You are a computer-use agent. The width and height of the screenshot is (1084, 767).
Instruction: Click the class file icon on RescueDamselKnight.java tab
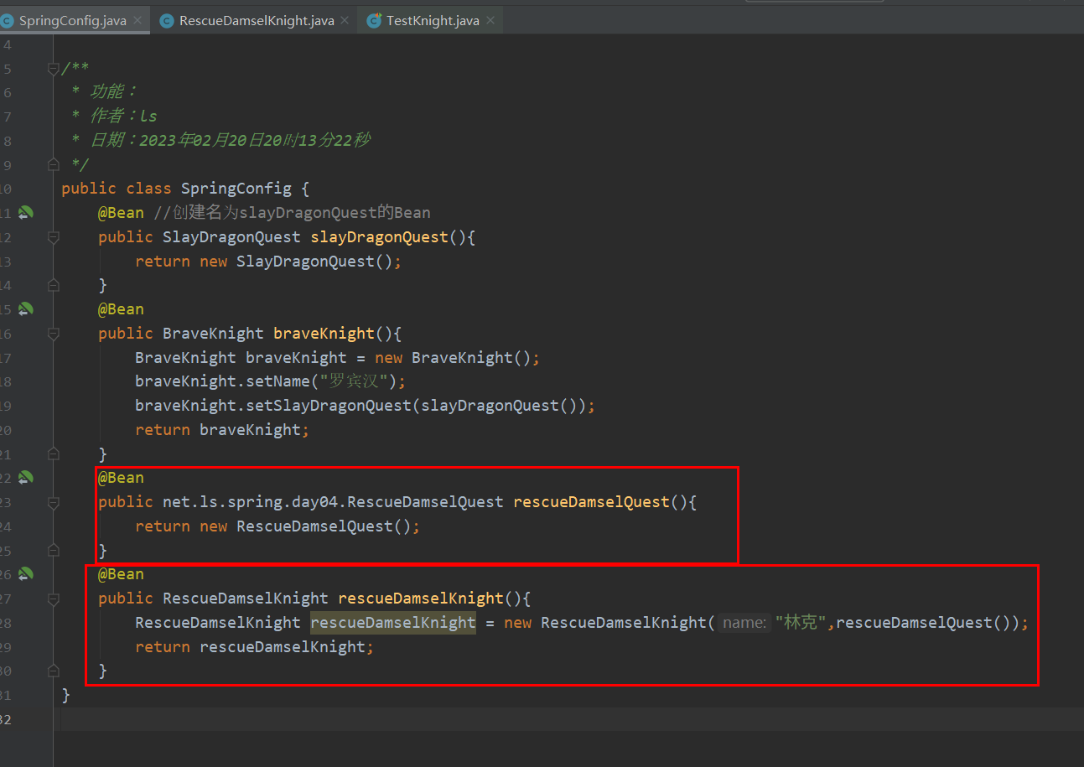coord(165,21)
